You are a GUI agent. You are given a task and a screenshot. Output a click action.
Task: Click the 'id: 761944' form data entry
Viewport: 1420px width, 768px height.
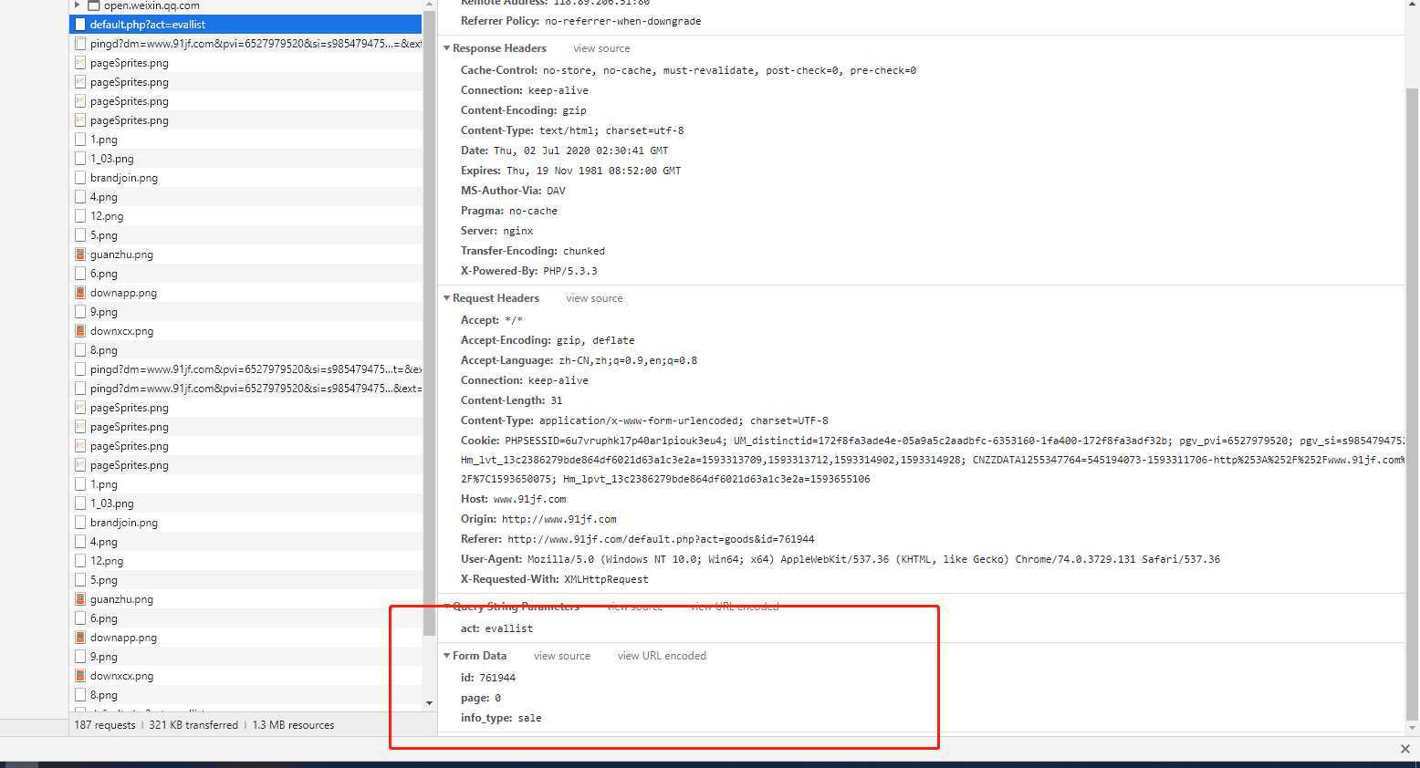pos(488,678)
